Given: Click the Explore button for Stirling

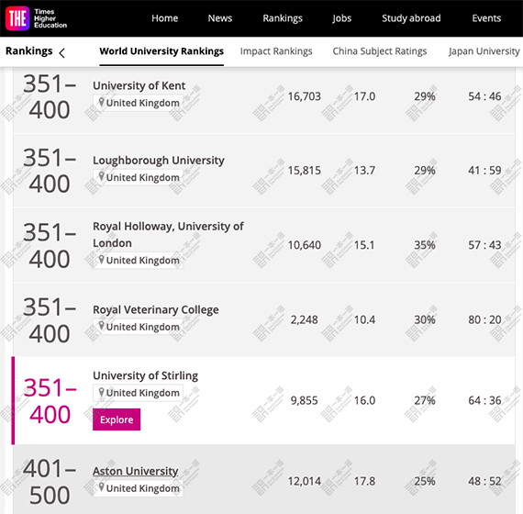Looking at the screenshot, I should (117, 419).
